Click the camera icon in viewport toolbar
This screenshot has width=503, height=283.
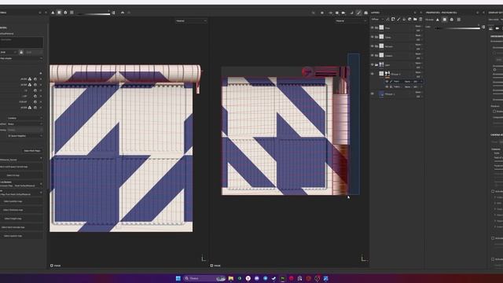click(x=343, y=13)
